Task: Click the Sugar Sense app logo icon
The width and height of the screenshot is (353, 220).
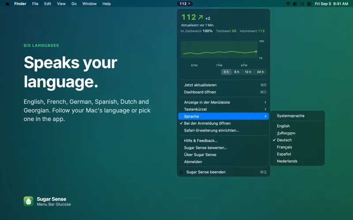Action: [29, 202]
